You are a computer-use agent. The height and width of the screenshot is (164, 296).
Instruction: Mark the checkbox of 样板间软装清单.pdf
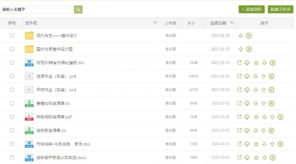point(12,117)
